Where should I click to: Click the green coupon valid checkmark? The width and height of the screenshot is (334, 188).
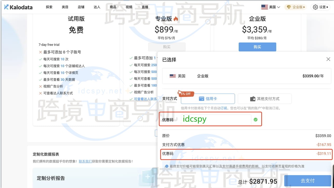tap(256, 120)
